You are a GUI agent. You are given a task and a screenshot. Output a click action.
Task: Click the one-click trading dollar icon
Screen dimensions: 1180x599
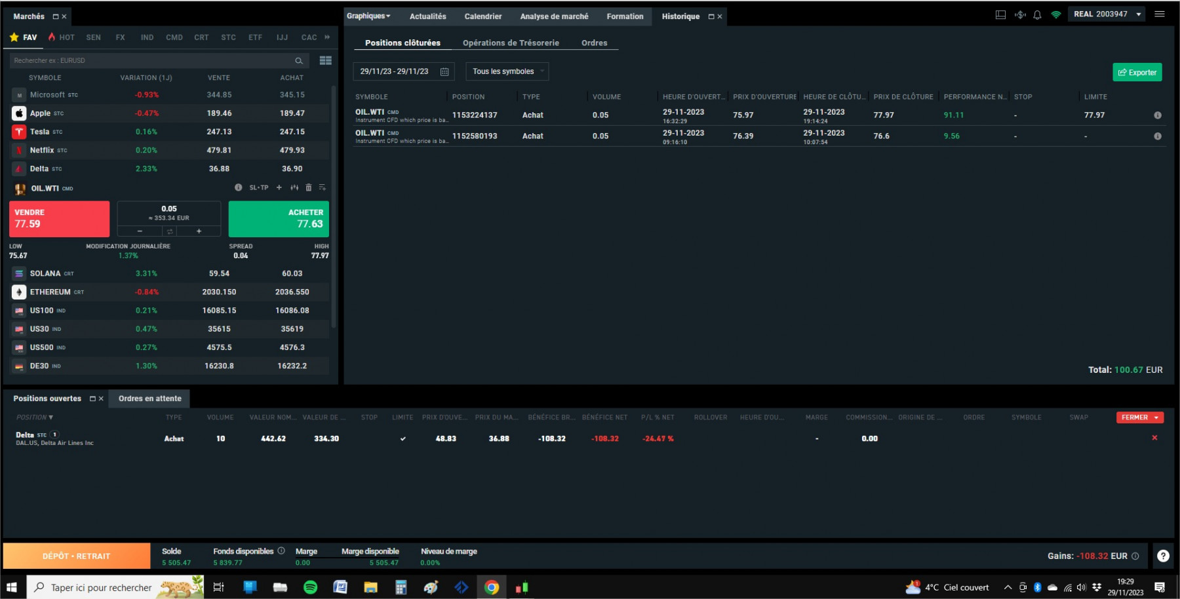click(1020, 14)
